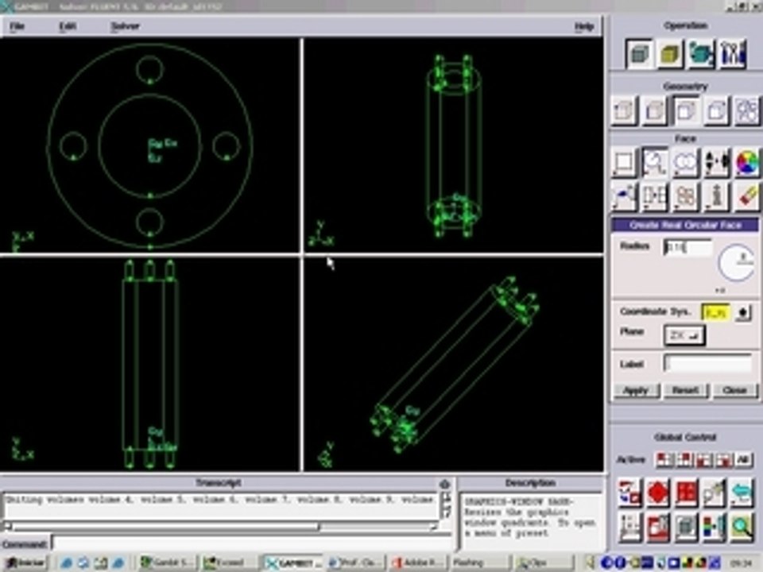Open the Edit menu

click(x=68, y=26)
